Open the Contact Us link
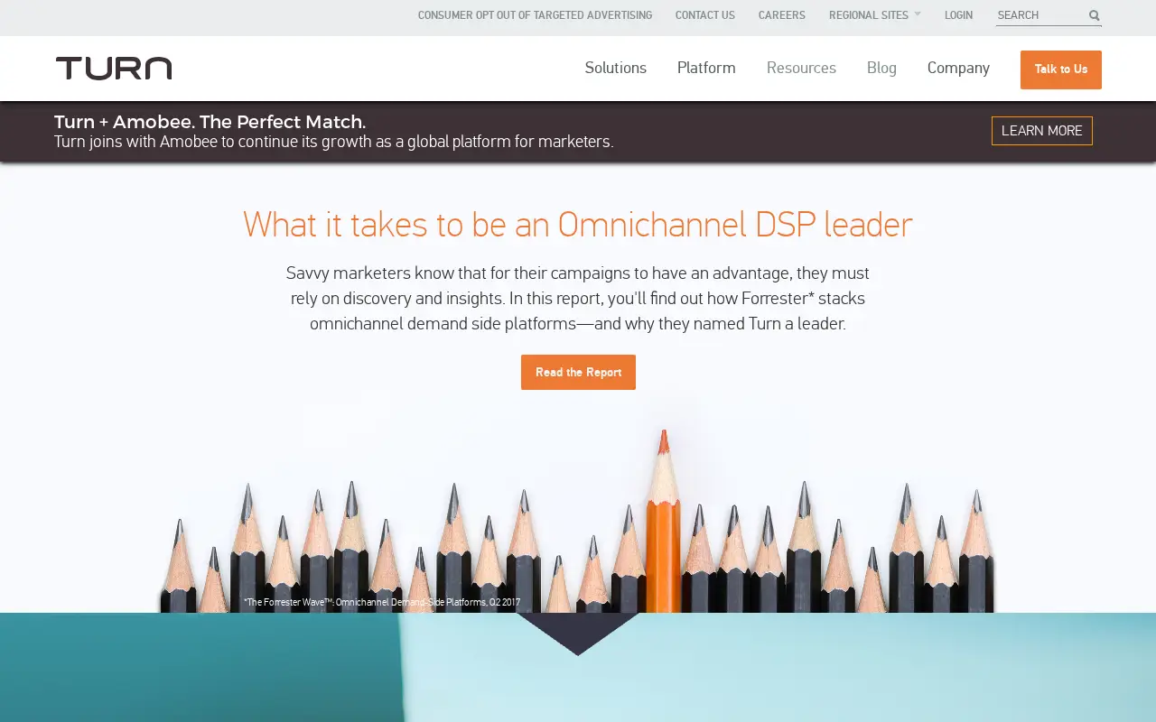This screenshot has width=1156, height=722. (x=705, y=15)
